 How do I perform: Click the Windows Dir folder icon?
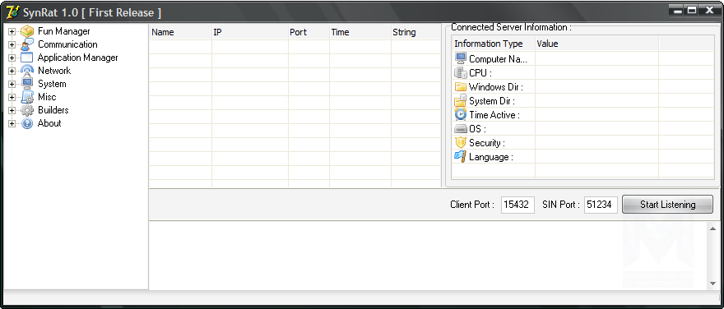point(461,87)
